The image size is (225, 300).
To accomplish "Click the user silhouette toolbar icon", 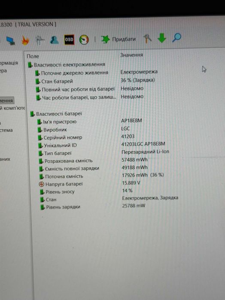I will tap(54, 40).
